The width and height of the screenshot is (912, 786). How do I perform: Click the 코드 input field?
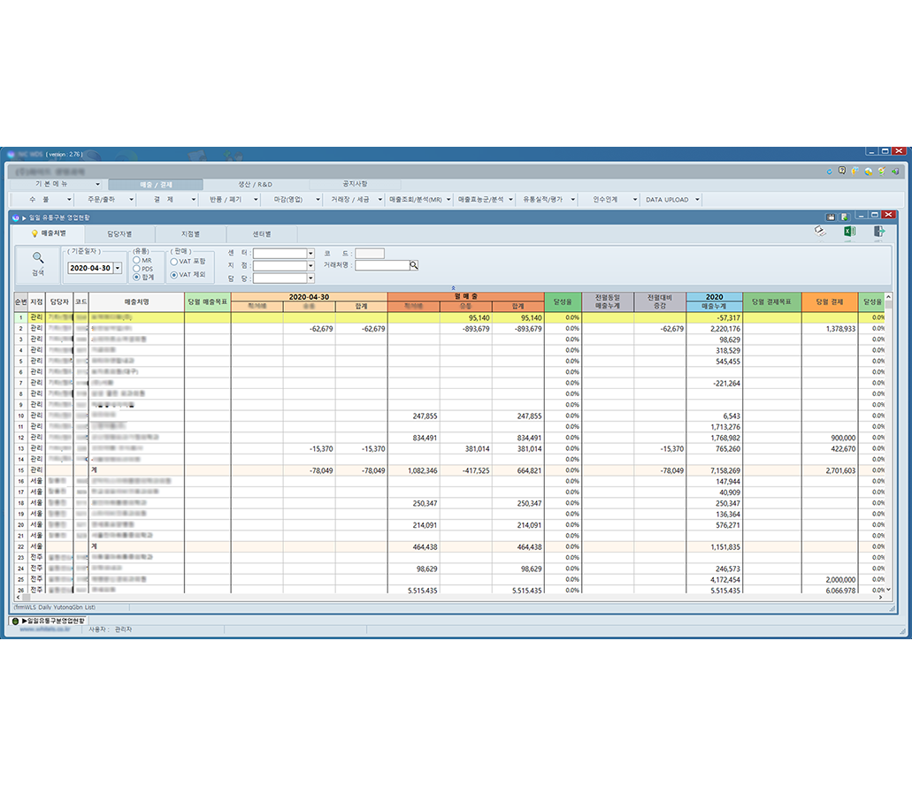point(369,254)
